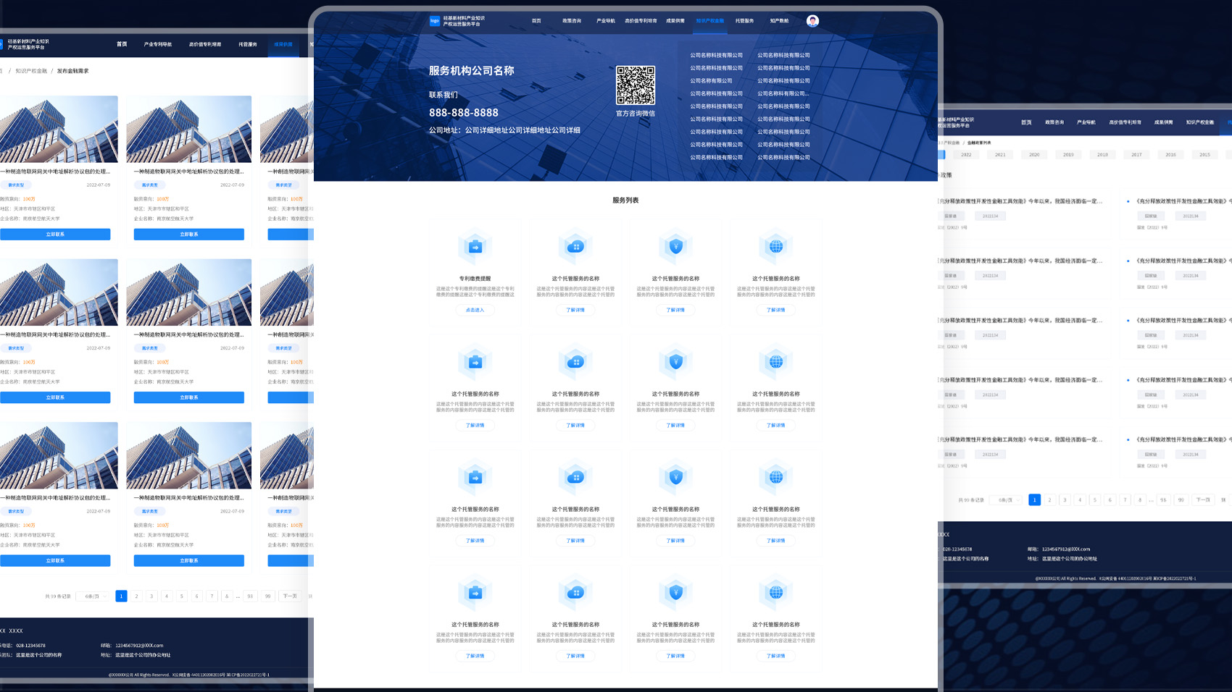
Task: Select 首页 in the left window navigation
Action: [122, 44]
